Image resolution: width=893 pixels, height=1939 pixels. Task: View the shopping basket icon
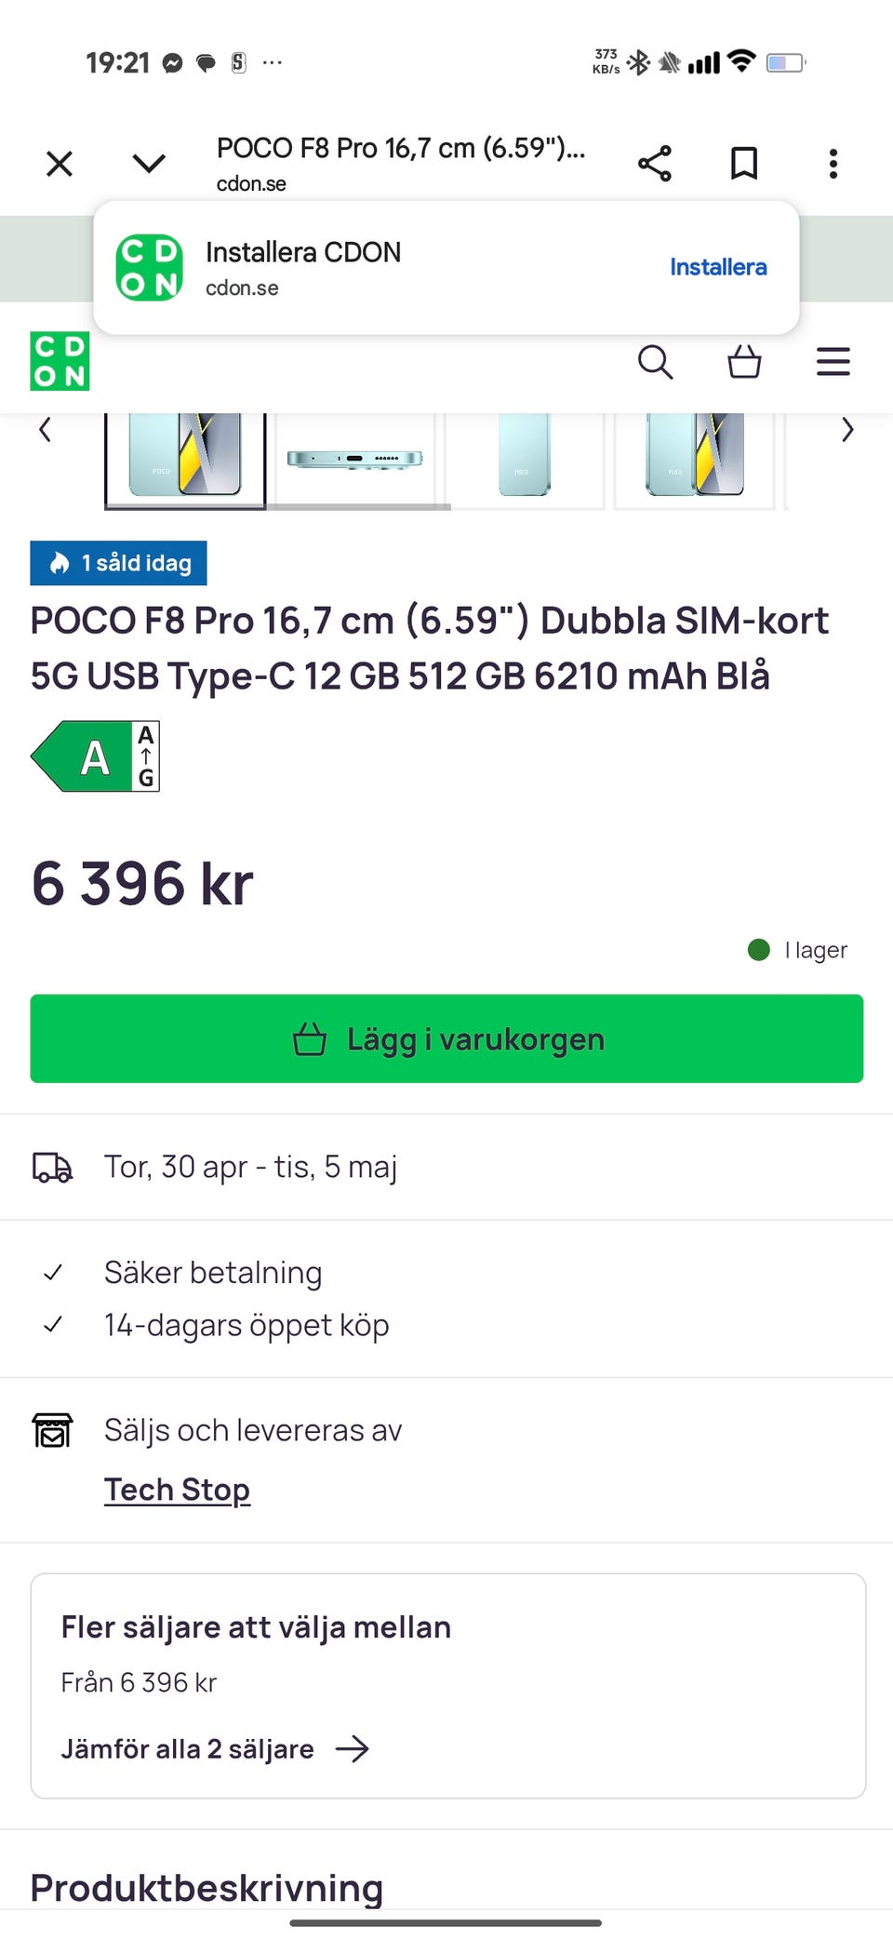click(744, 362)
